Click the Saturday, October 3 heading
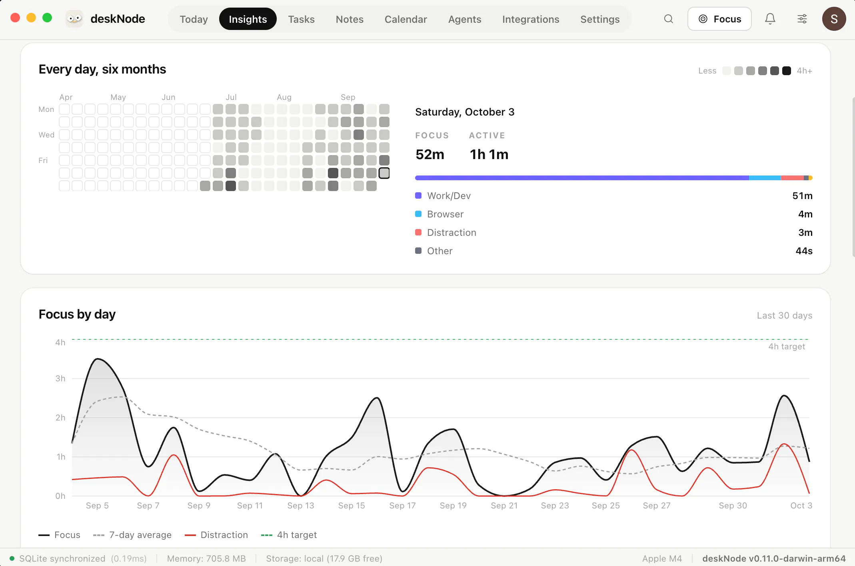Image resolution: width=855 pixels, height=566 pixels. (x=465, y=112)
